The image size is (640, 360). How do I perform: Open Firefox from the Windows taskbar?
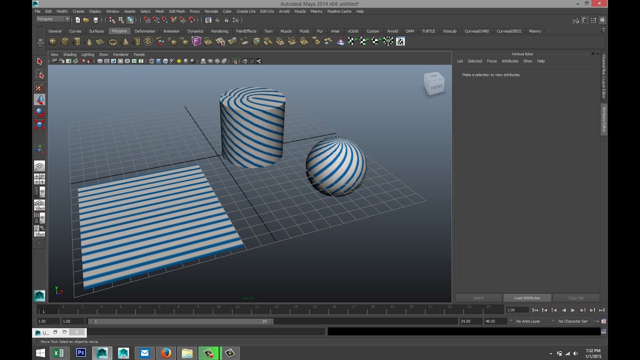tap(166, 353)
